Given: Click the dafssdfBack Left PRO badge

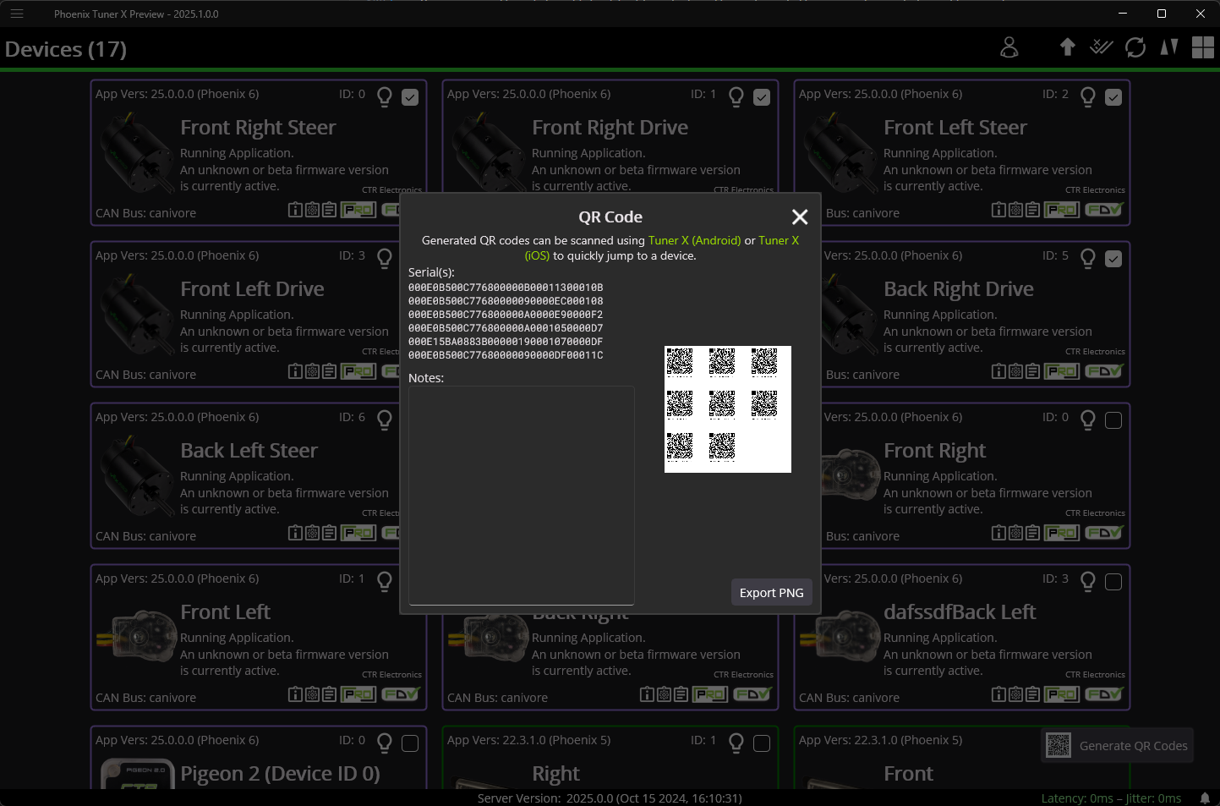Looking at the screenshot, I should (1062, 694).
